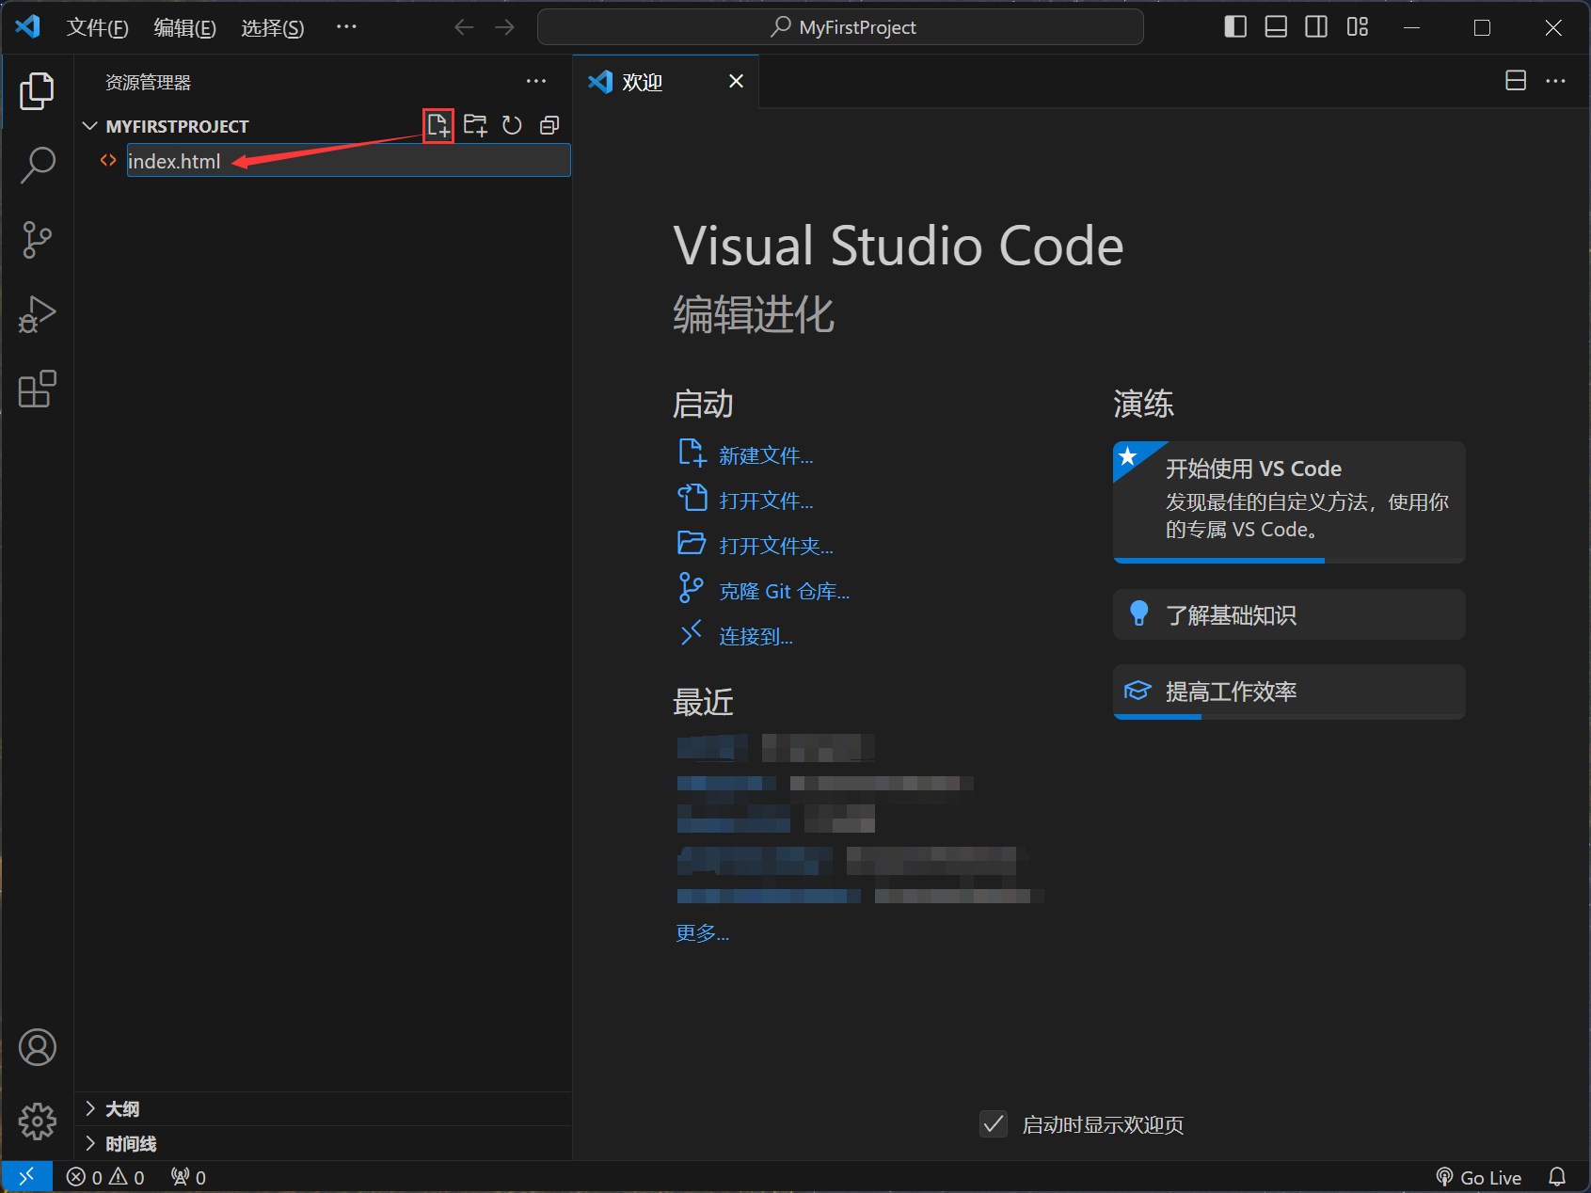Start Go Live server
This screenshot has height=1193, width=1591.
coord(1478,1177)
